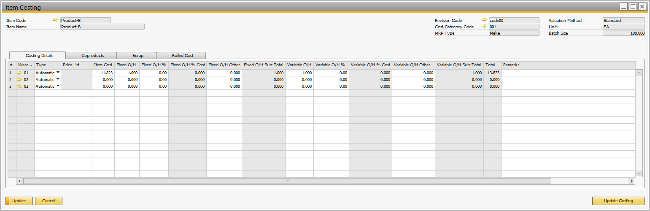
Task: Expand the Type dropdown in row 2
Action: 58,79
